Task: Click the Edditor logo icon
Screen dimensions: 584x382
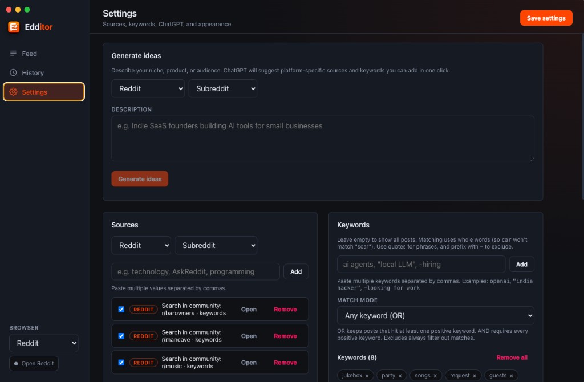Action: click(14, 27)
